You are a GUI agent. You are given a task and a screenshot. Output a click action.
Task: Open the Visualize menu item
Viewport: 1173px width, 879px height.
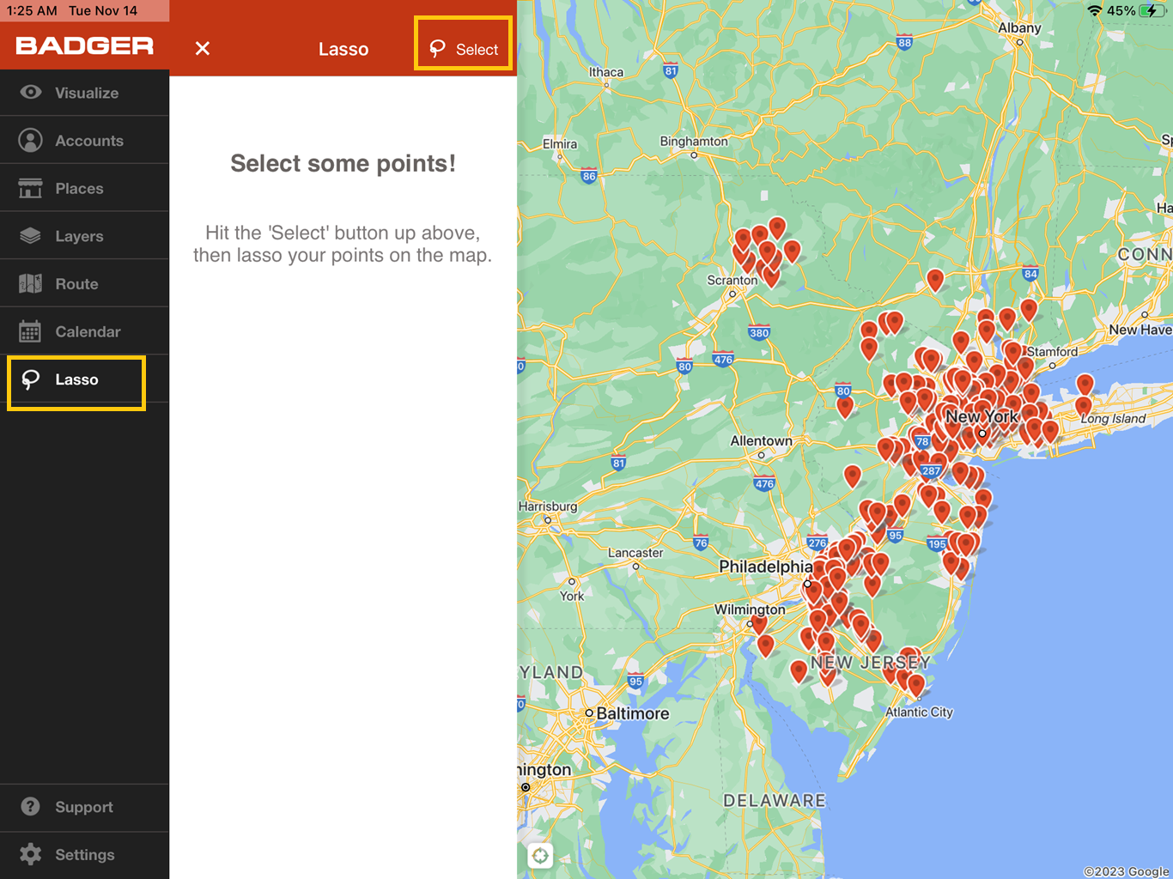click(x=84, y=93)
